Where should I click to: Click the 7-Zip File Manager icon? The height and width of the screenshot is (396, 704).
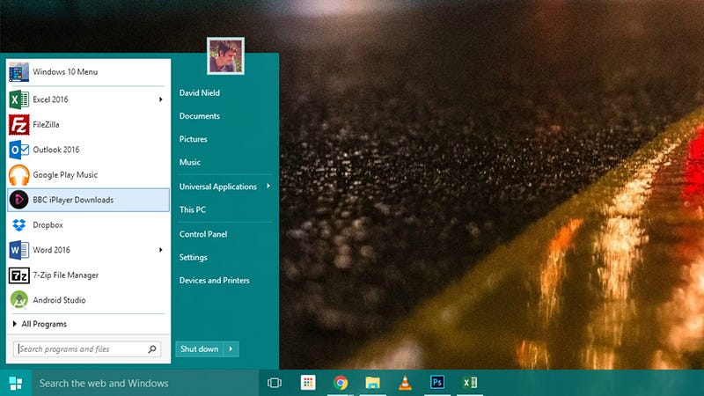pos(18,275)
